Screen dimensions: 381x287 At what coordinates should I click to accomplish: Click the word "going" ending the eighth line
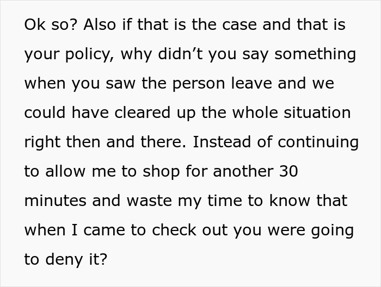(331, 232)
